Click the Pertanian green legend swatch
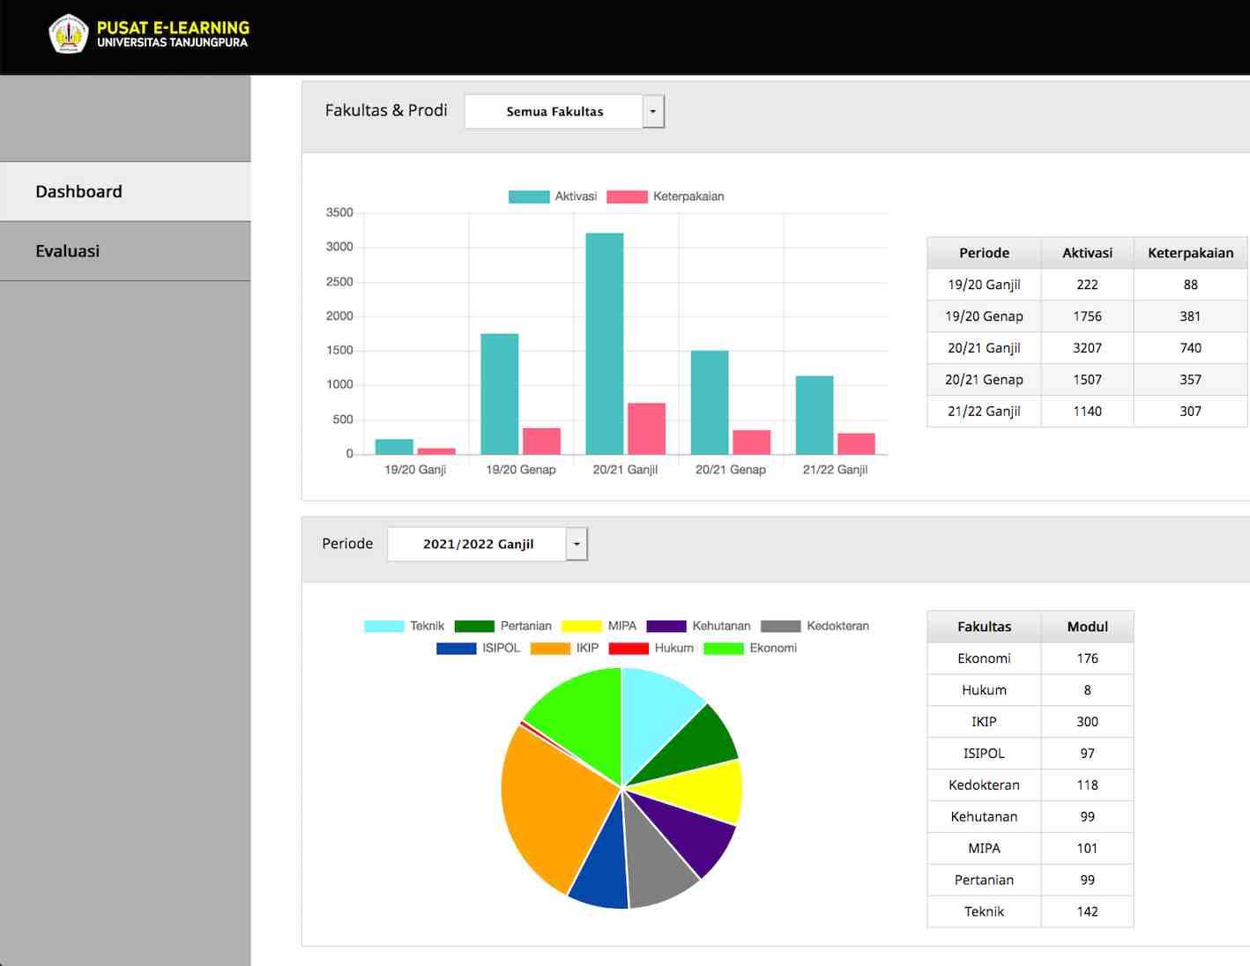 (x=474, y=626)
